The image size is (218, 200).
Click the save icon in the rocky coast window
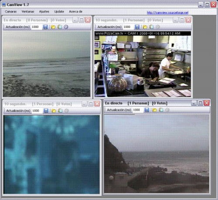coord(147,110)
